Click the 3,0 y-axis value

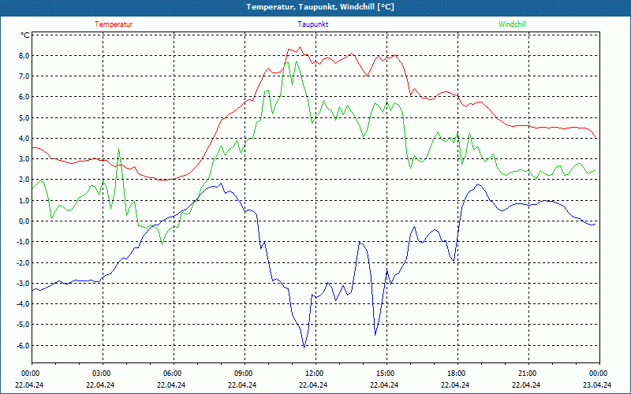coord(24,159)
